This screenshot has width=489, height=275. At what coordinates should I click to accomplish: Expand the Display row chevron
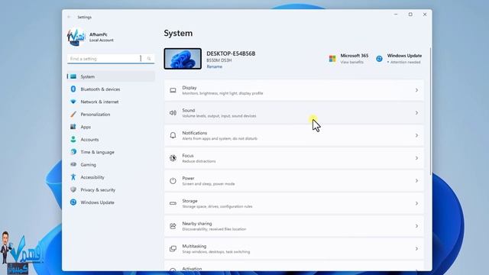pos(416,90)
